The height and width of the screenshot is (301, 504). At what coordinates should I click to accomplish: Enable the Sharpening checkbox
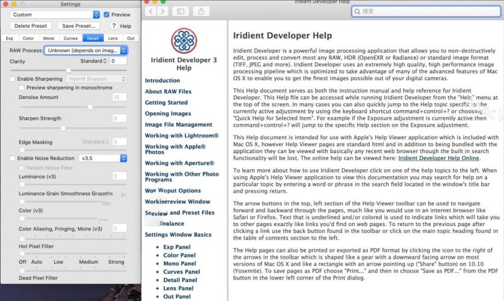pyautogui.click(x=13, y=79)
